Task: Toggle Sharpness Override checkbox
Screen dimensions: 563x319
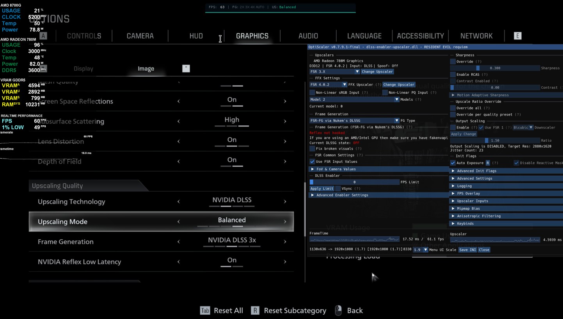Action: (453, 62)
